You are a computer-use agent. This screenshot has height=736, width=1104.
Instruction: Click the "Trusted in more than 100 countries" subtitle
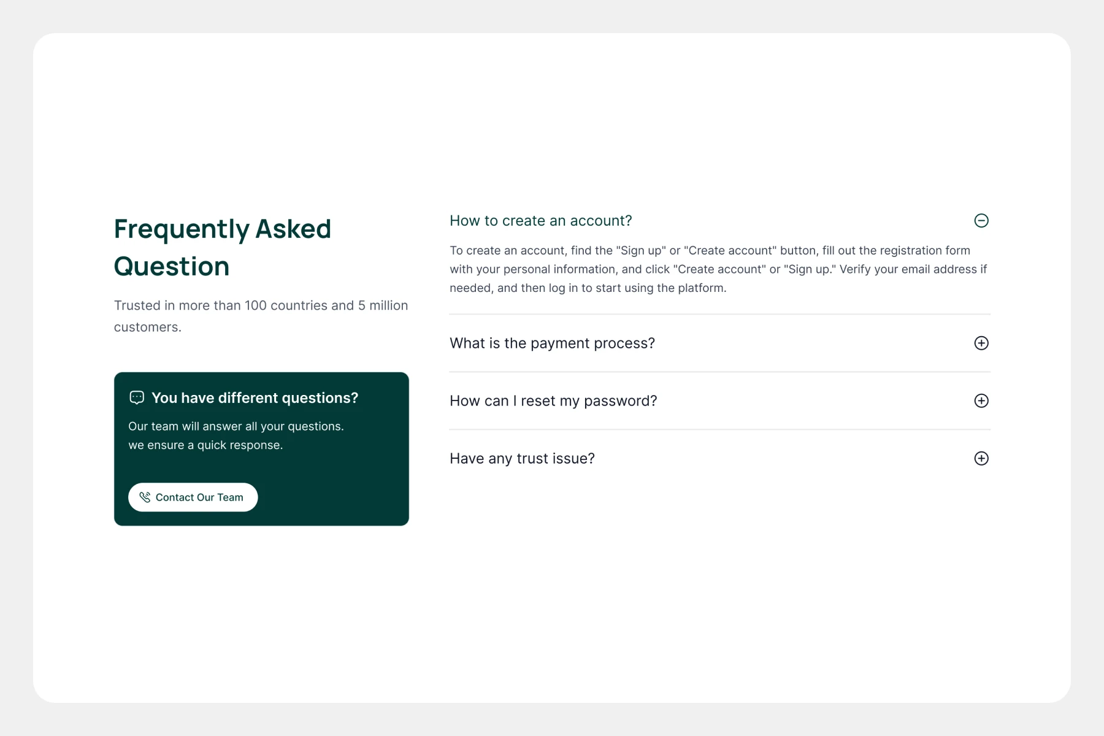[261, 305]
